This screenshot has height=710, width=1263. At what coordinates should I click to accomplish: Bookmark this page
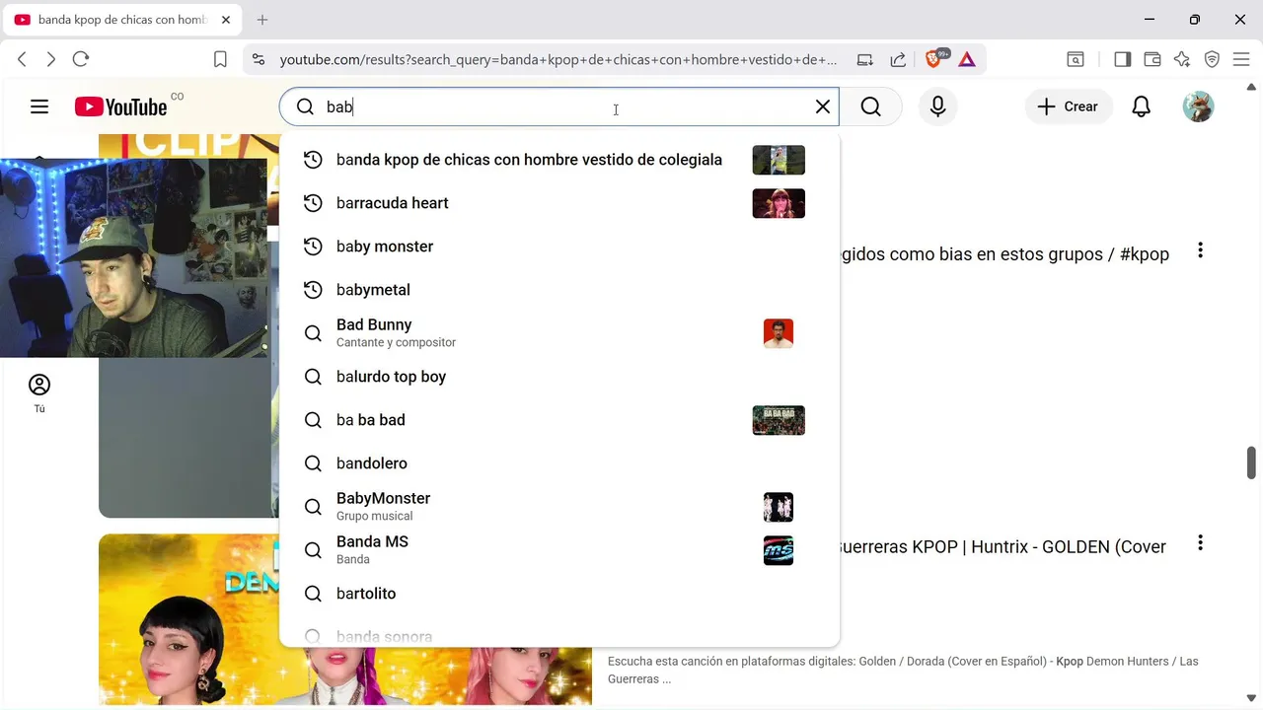click(x=221, y=59)
